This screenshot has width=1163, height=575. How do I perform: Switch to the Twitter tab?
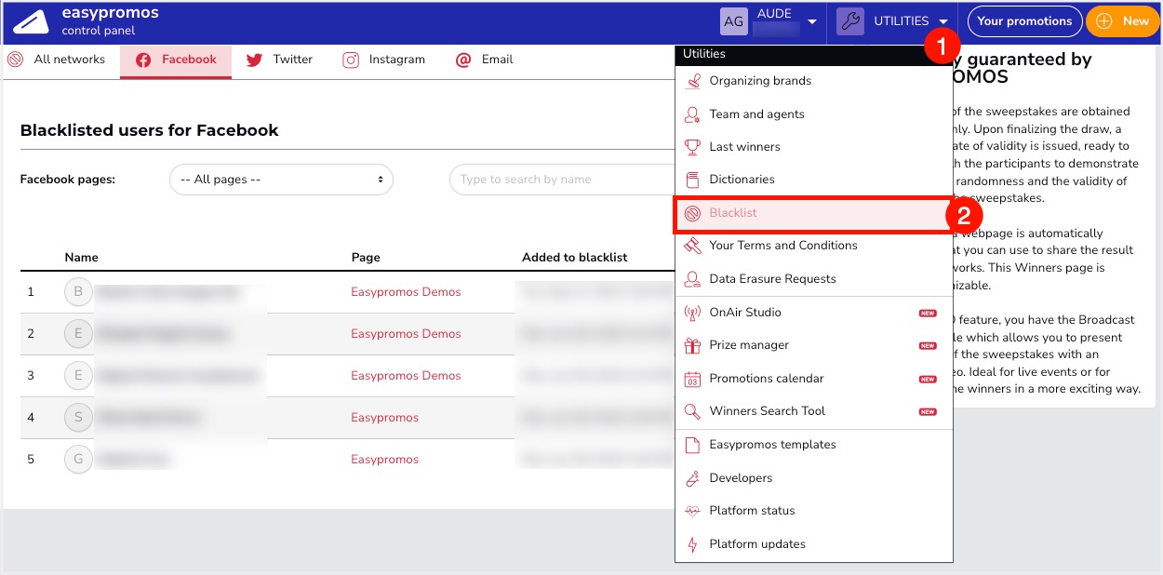(280, 60)
